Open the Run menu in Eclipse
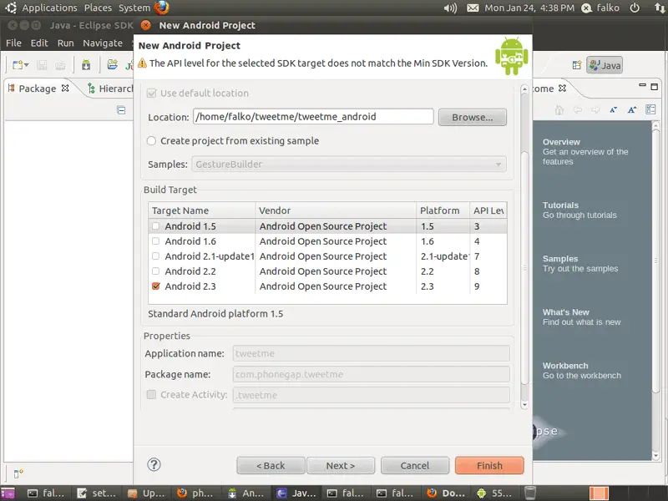This screenshot has height=501, width=668. coord(66,43)
